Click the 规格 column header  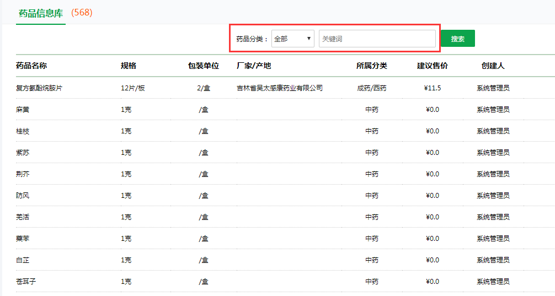coord(128,66)
